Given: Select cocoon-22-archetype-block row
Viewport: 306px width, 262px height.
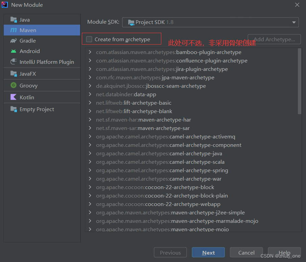Looking at the screenshot, I should coord(192,187).
